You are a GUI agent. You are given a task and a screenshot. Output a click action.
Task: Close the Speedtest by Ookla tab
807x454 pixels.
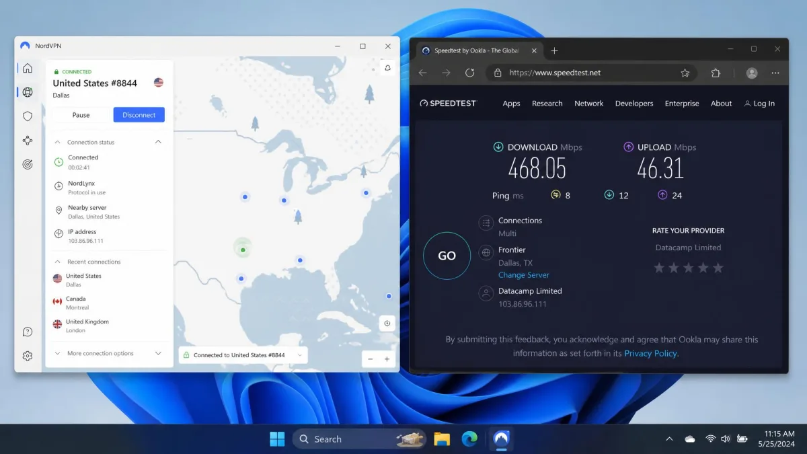coord(534,50)
